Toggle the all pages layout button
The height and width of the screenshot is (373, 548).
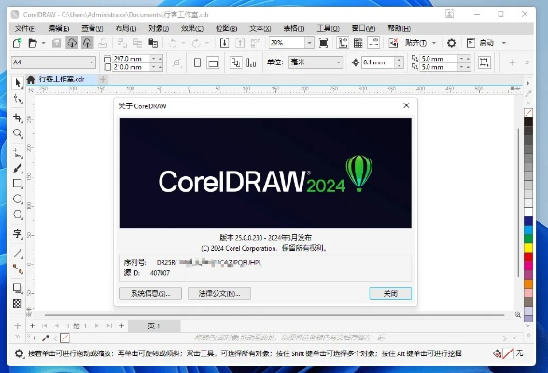(x=236, y=62)
